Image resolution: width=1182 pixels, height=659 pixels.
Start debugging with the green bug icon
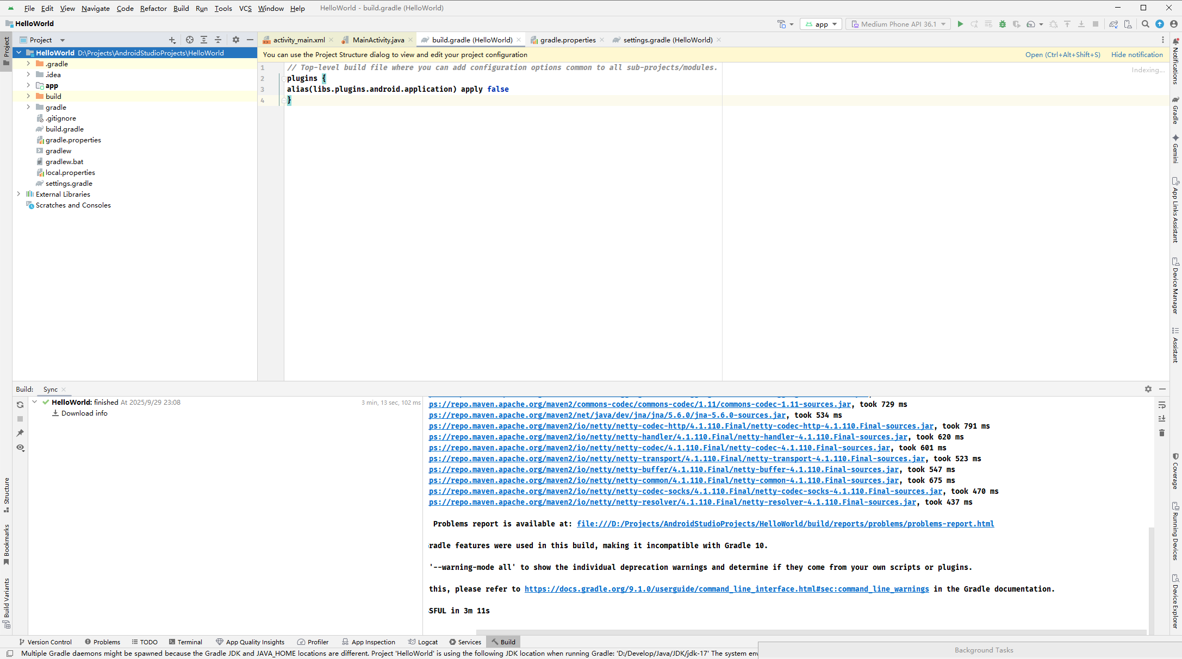click(1003, 24)
